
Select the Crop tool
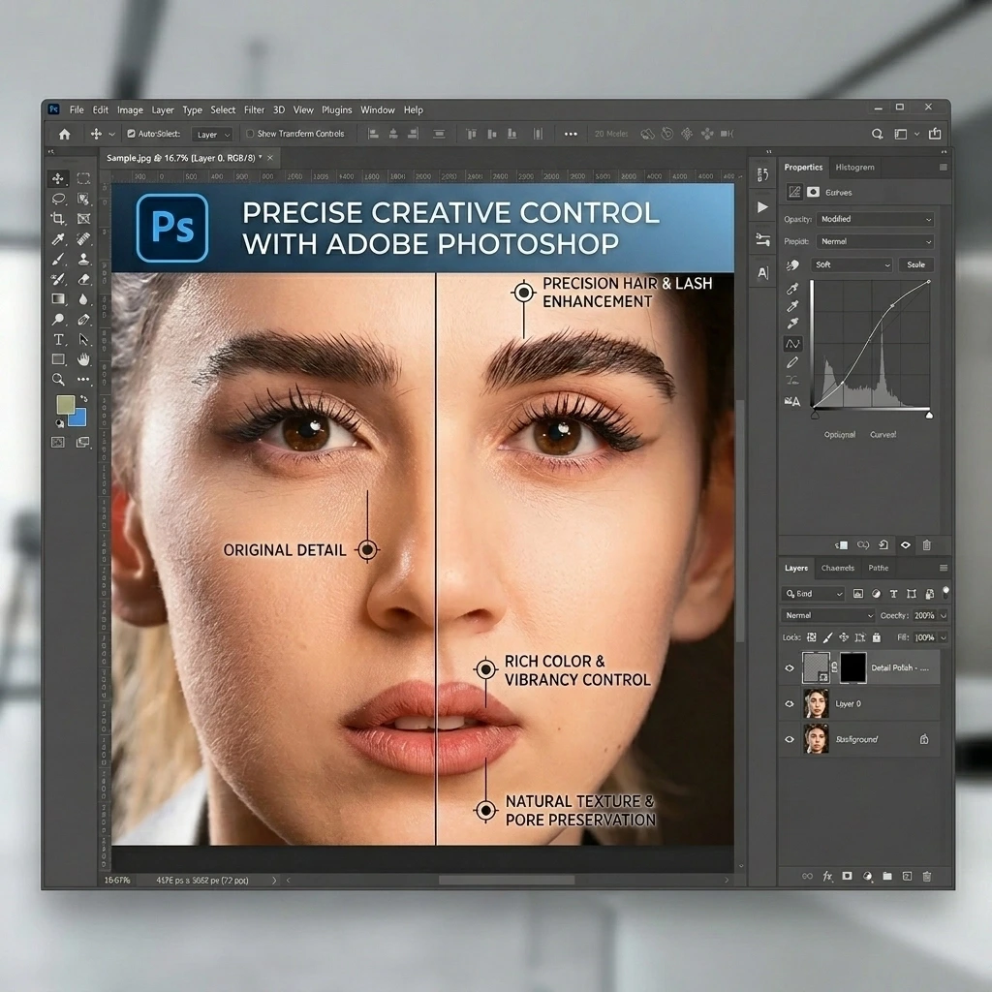58,219
